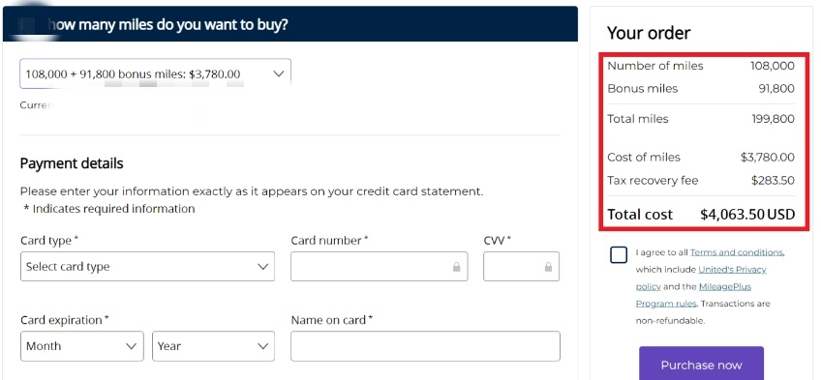Click the Purchase now button
Screen dimensions: 821x380
click(701, 364)
